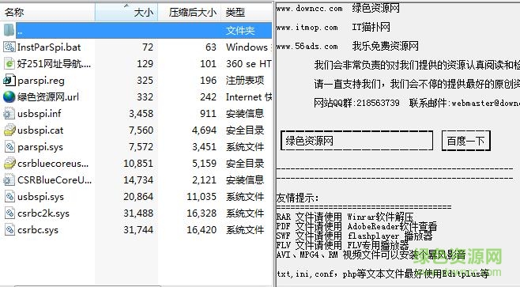Click the 百度一下 button
This screenshot has height=287, width=520.
(466, 141)
